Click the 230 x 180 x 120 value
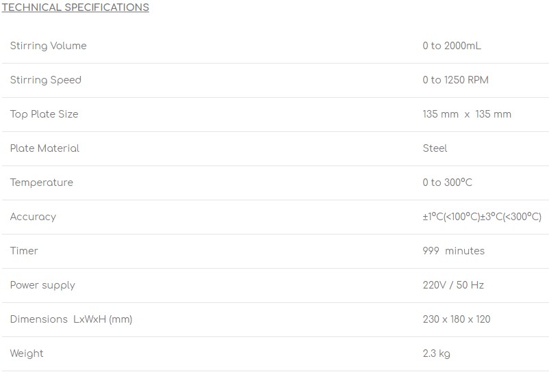549x374 pixels. (456, 319)
